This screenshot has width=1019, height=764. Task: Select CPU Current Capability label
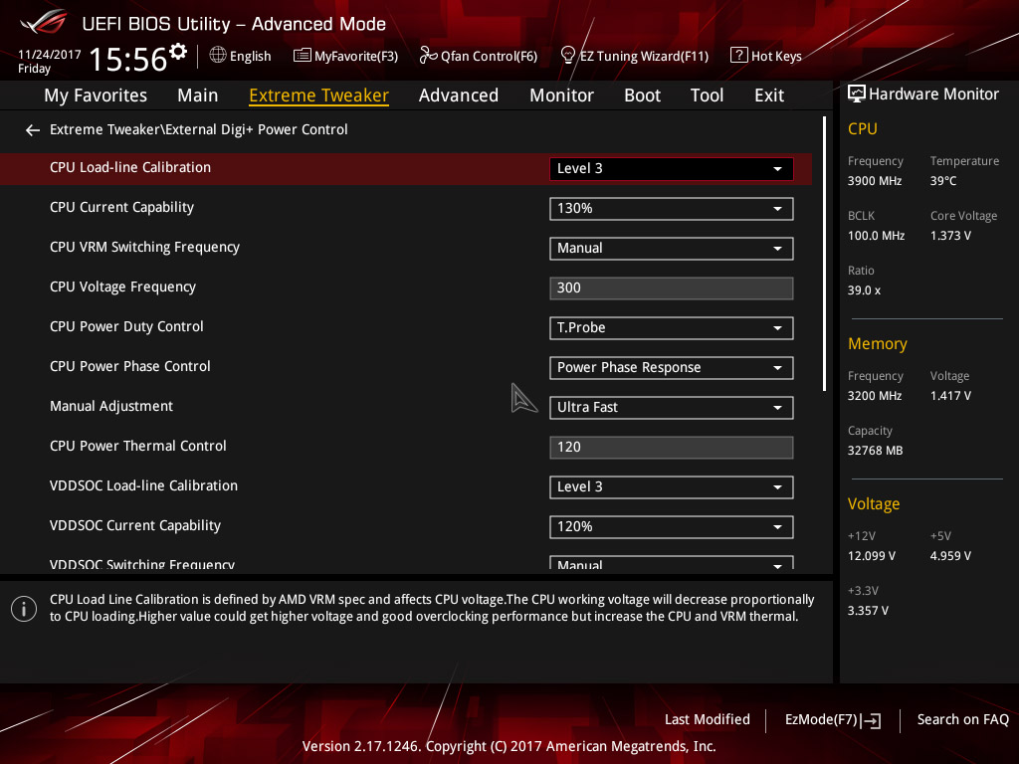click(x=121, y=207)
